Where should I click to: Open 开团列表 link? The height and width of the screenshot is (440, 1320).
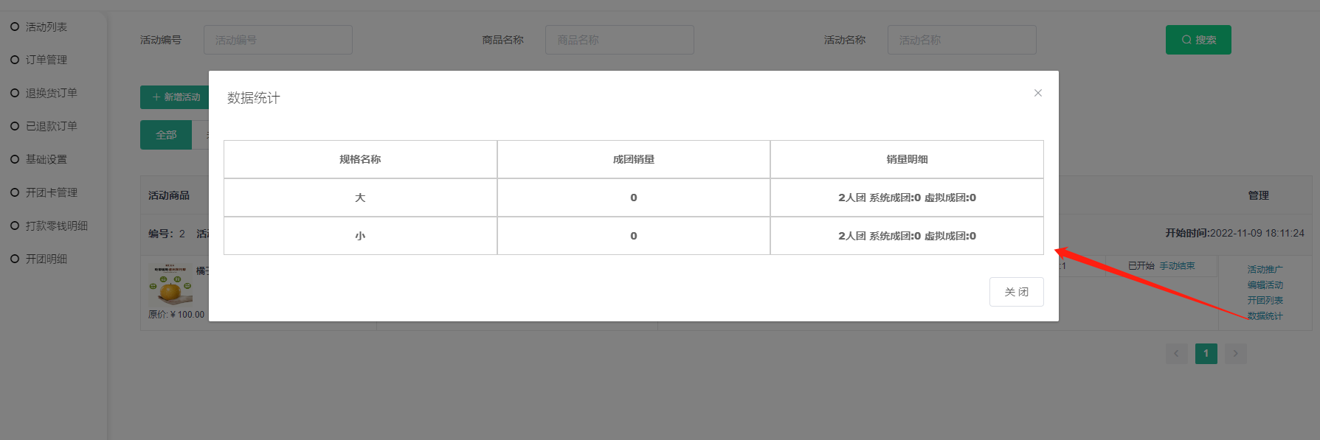pos(1265,301)
